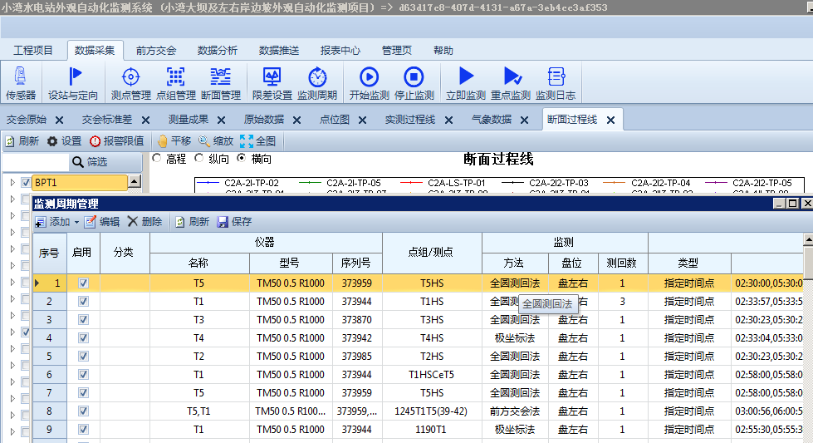Screen dimensions: 813x443
Task: Toggle 启用 checkbox for row 2
Action: [x=83, y=302]
